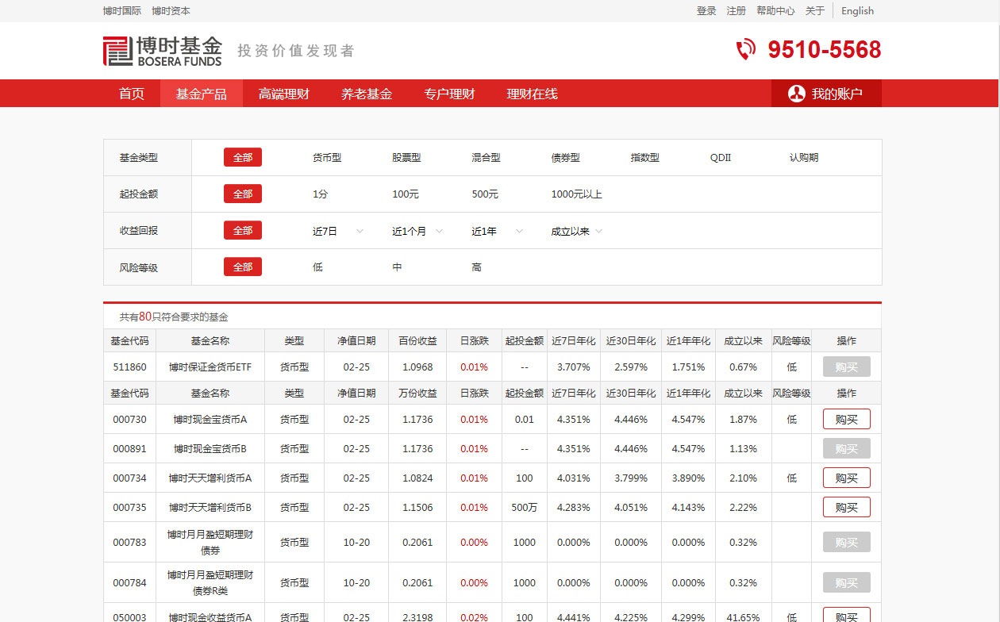Filter fund type by 指数型
The height and width of the screenshot is (622, 1000).
click(x=645, y=158)
